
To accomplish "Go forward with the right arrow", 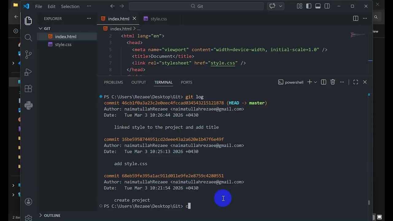I will 122,6.
